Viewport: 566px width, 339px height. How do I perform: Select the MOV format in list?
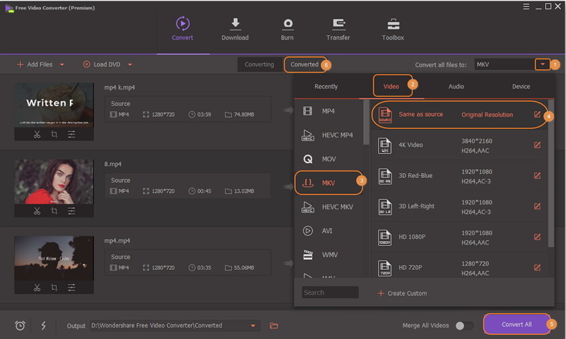[x=328, y=159]
